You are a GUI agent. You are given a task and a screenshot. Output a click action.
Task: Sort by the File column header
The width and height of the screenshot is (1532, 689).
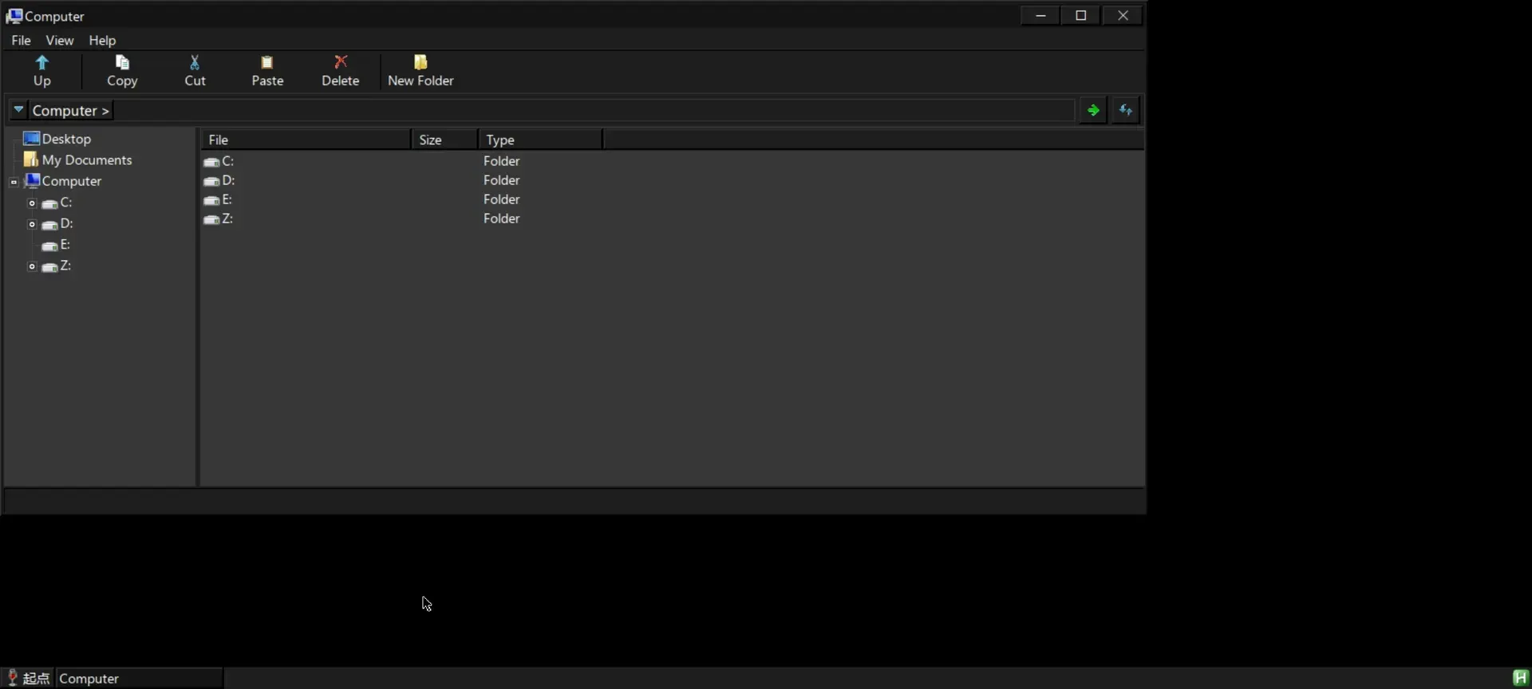306,140
